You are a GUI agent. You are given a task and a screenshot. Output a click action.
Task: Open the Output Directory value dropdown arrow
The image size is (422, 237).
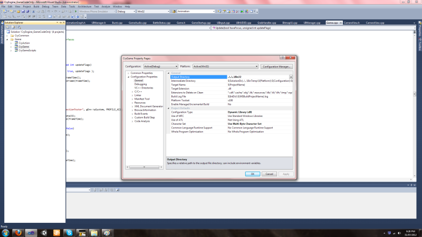291,77
